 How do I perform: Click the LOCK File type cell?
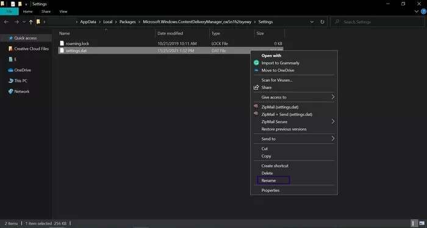coord(220,43)
